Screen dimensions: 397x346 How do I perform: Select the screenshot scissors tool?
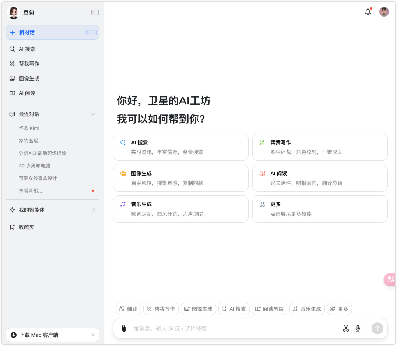pos(346,328)
